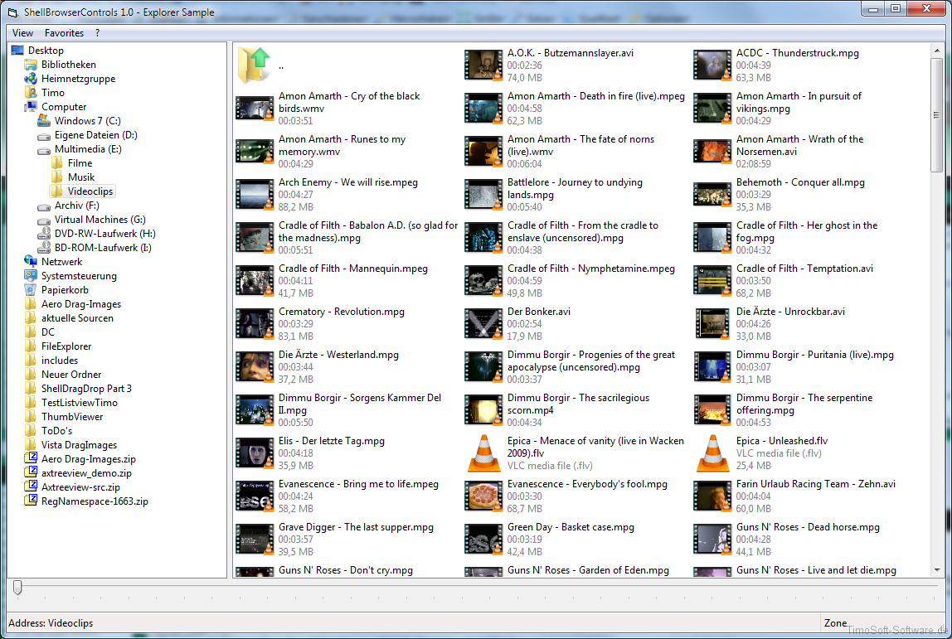Click the parent folder up-arrow icon

pos(255,65)
